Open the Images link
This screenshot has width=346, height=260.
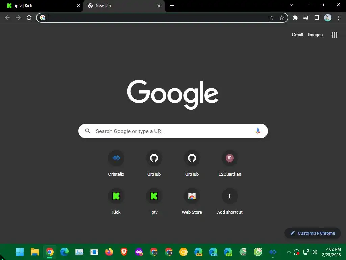[x=315, y=35]
